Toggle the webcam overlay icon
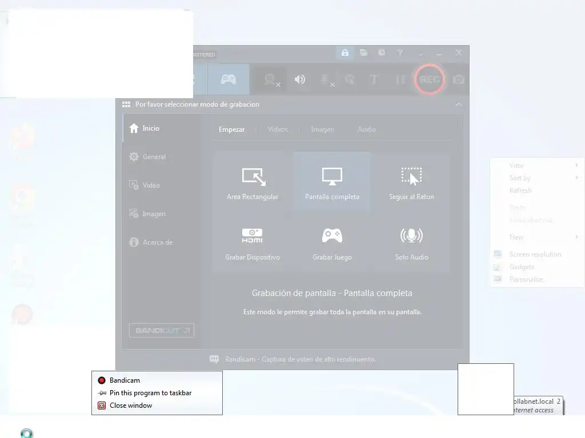The image size is (585, 438). [271, 80]
